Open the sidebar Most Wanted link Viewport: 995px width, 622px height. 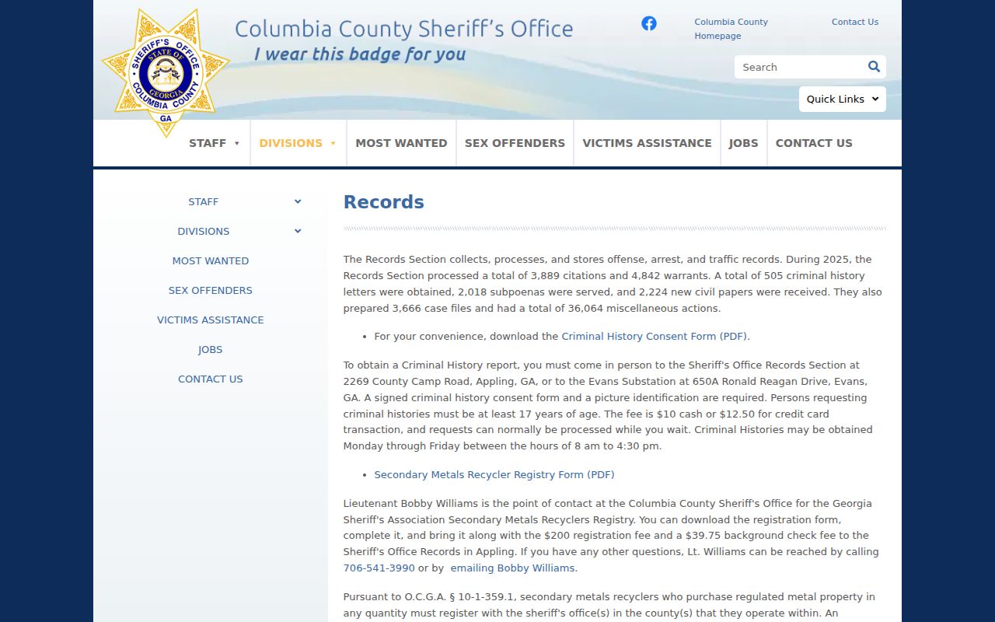tap(211, 260)
